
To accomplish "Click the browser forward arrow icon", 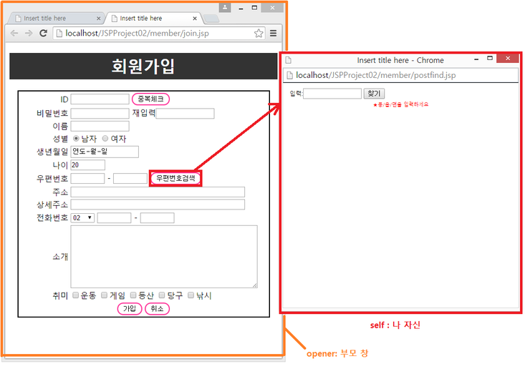I will tap(29, 33).
